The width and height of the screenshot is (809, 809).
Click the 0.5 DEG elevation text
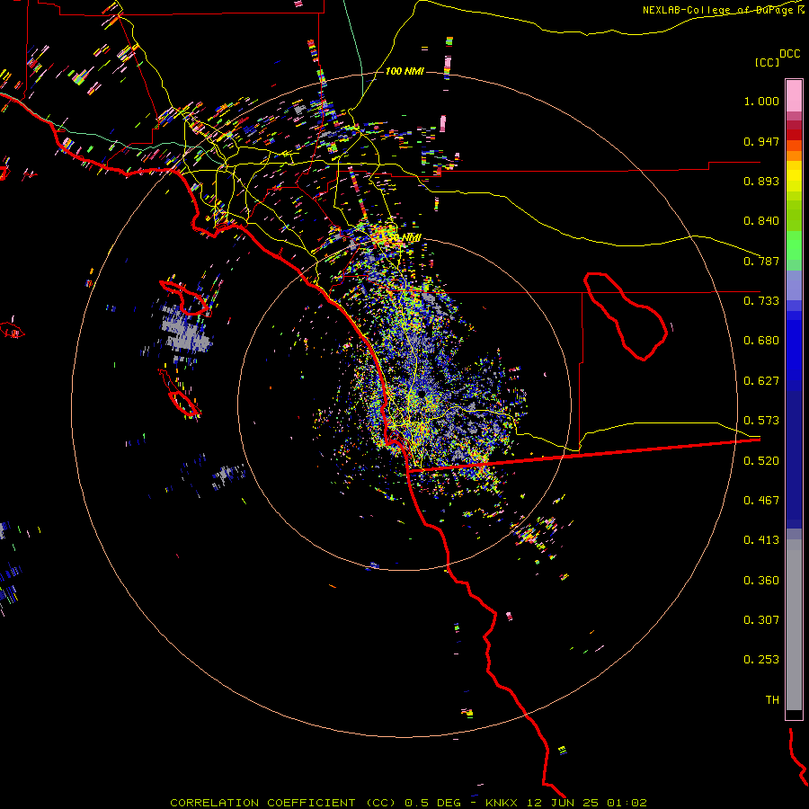click(431, 803)
